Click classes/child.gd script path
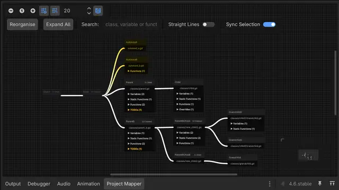 pos(189,88)
